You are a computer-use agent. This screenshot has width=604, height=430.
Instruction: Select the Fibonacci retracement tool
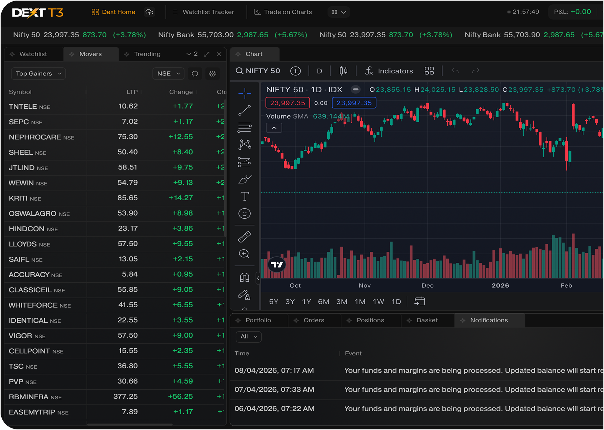pyautogui.click(x=245, y=128)
